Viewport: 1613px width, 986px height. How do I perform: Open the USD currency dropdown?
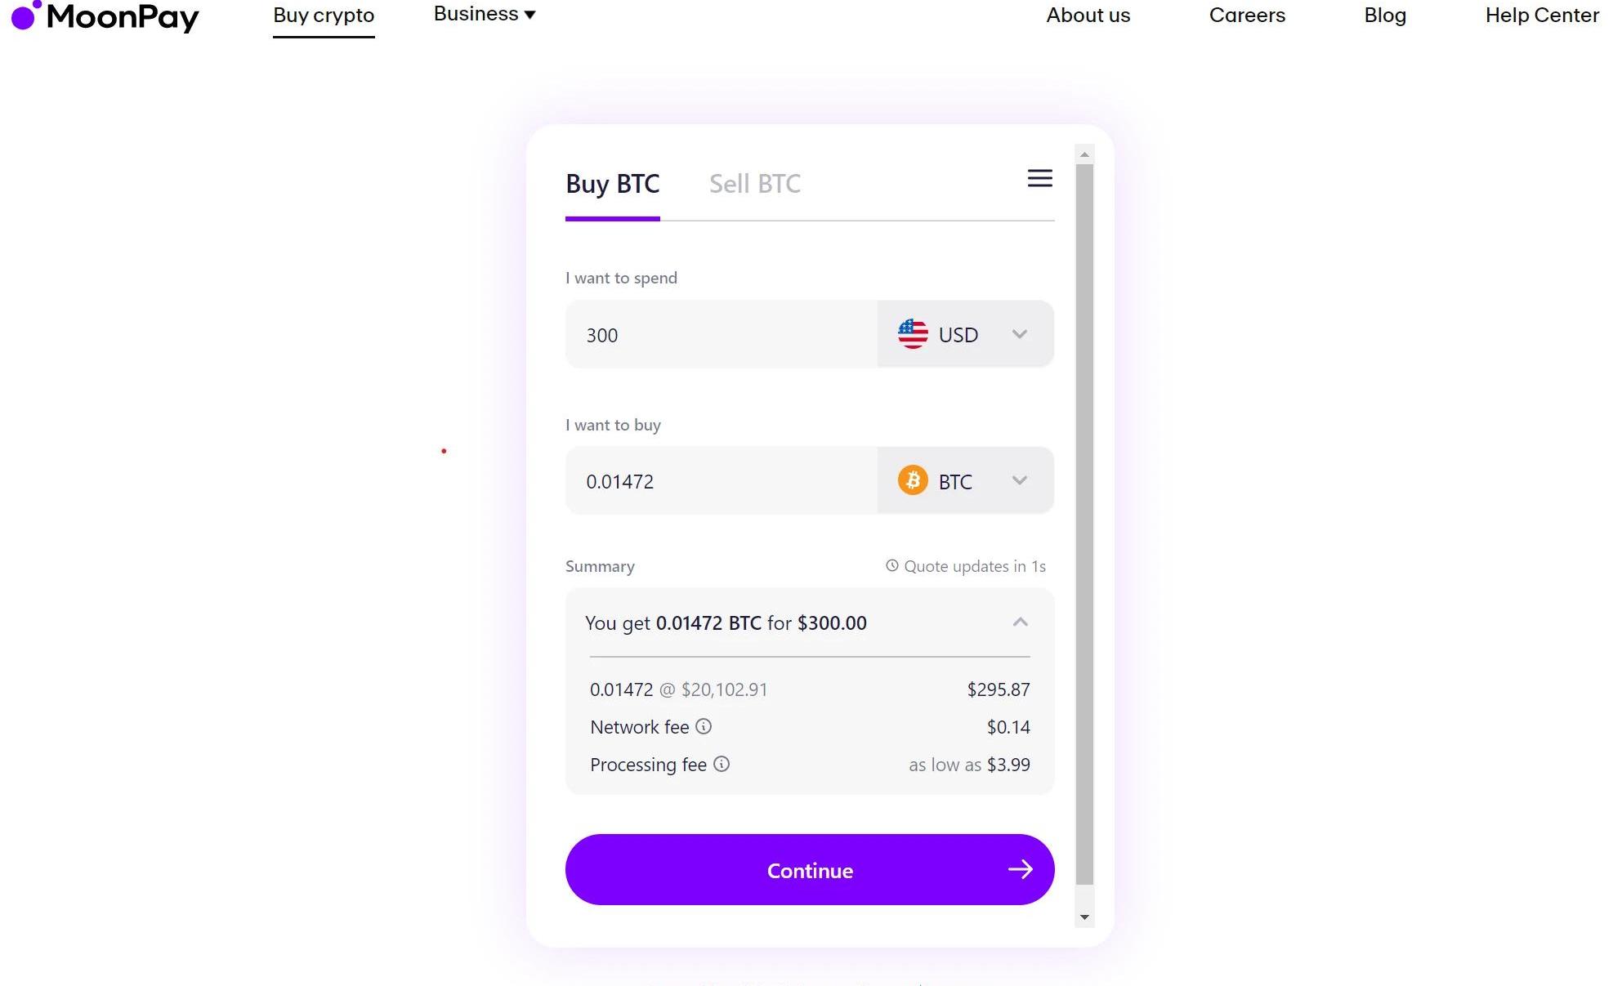[966, 334]
